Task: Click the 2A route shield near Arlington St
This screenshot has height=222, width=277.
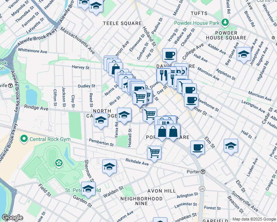Action: 202,189
